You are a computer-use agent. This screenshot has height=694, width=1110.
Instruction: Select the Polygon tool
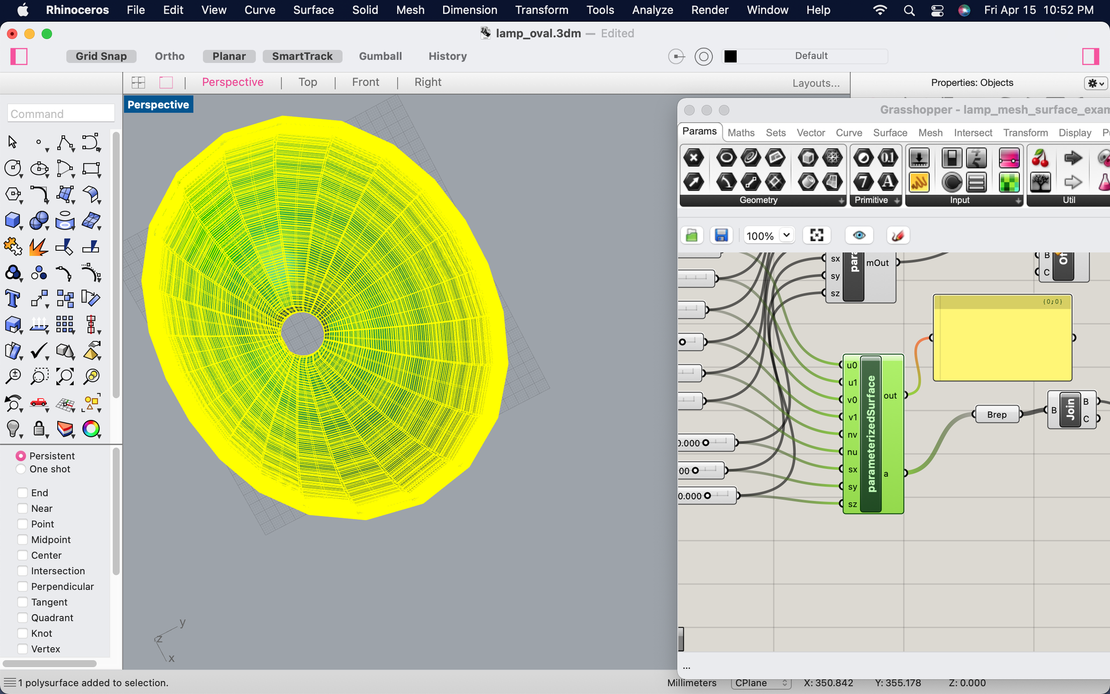pos(13,194)
